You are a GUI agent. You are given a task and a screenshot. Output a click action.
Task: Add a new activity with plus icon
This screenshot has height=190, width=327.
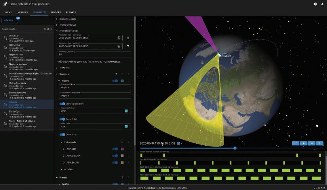coord(128,169)
